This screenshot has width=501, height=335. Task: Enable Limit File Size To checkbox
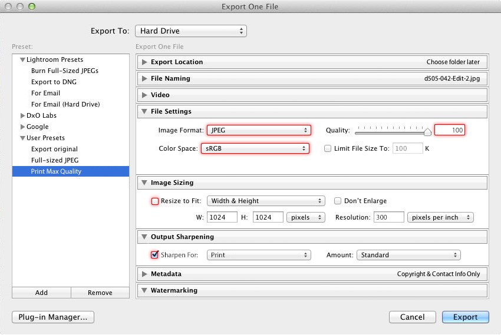coord(328,148)
